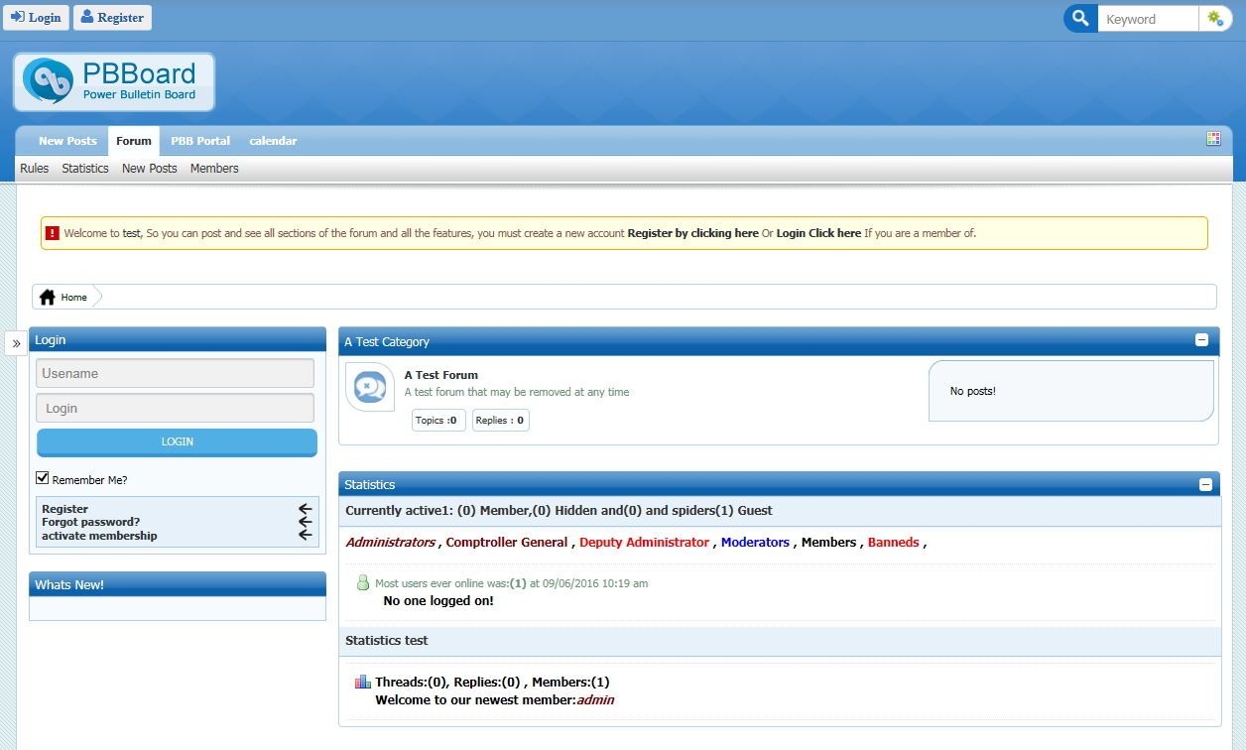This screenshot has height=750, width=1246.
Task: Click the Comptroller General group link
Action: [507, 542]
